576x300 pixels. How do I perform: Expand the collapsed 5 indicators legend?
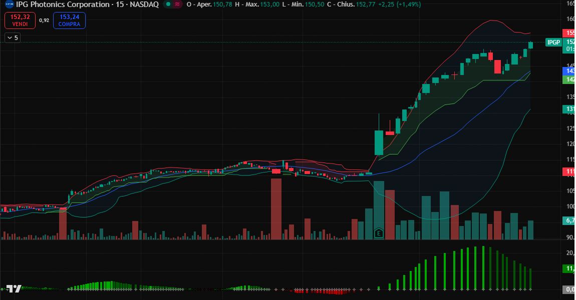pos(13,38)
